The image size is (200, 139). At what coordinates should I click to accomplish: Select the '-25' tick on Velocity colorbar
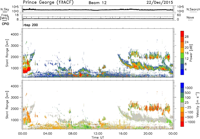point(188,107)
